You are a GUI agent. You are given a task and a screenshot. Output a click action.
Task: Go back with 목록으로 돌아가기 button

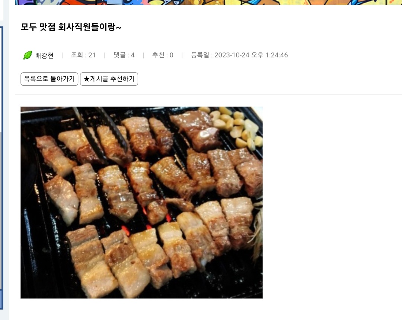click(49, 79)
